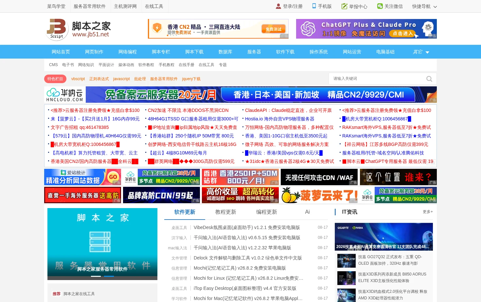This screenshot has width=481, height=302.
Task: Click 免费测试 orange button in ad
Action: (274, 29)
